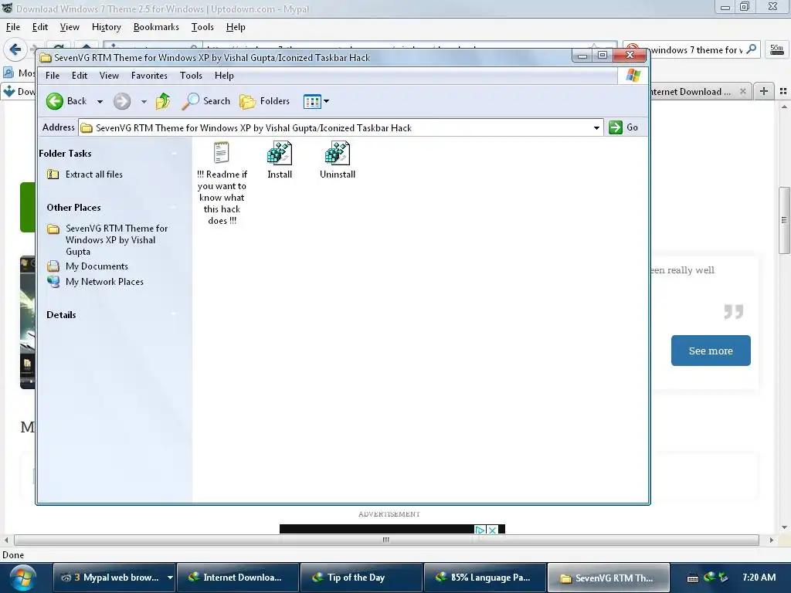The image size is (791, 593).
Task: Open Mypal Bookmarks menu
Action: click(156, 27)
